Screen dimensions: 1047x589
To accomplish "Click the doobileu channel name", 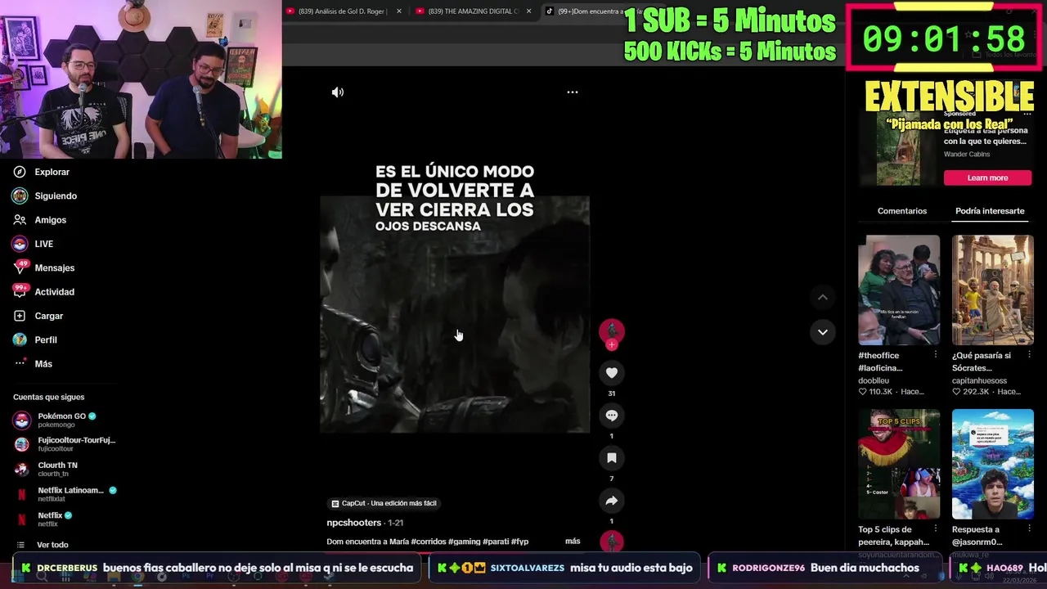I will coord(874,380).
